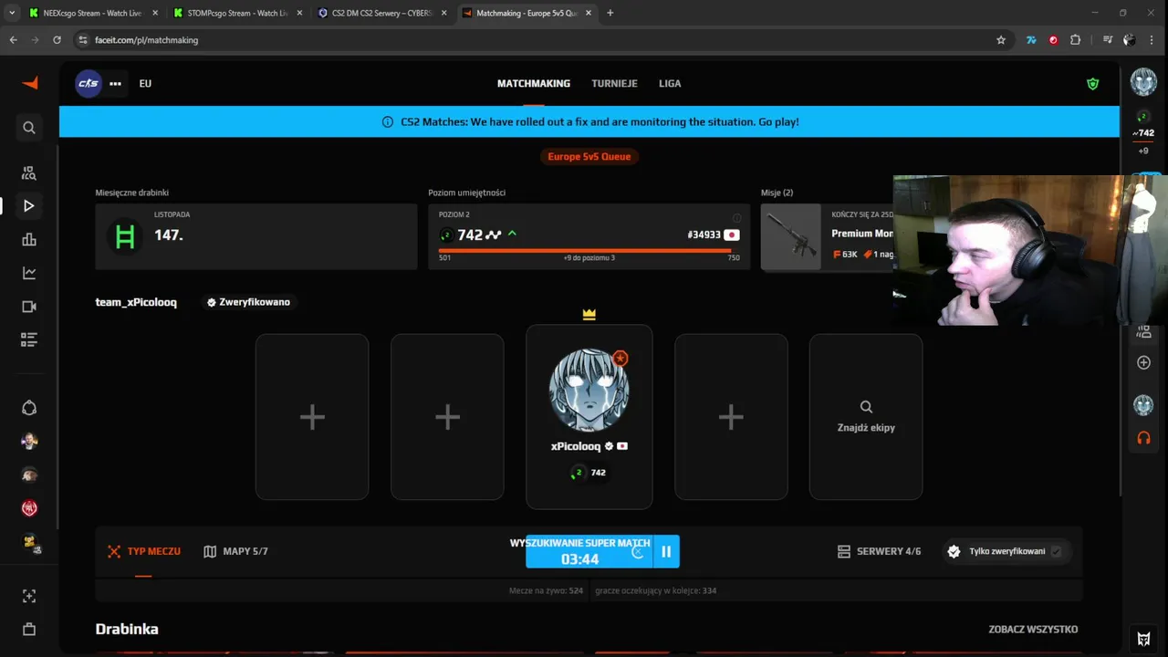Click the Drabinka section heading

click(127, 629)
